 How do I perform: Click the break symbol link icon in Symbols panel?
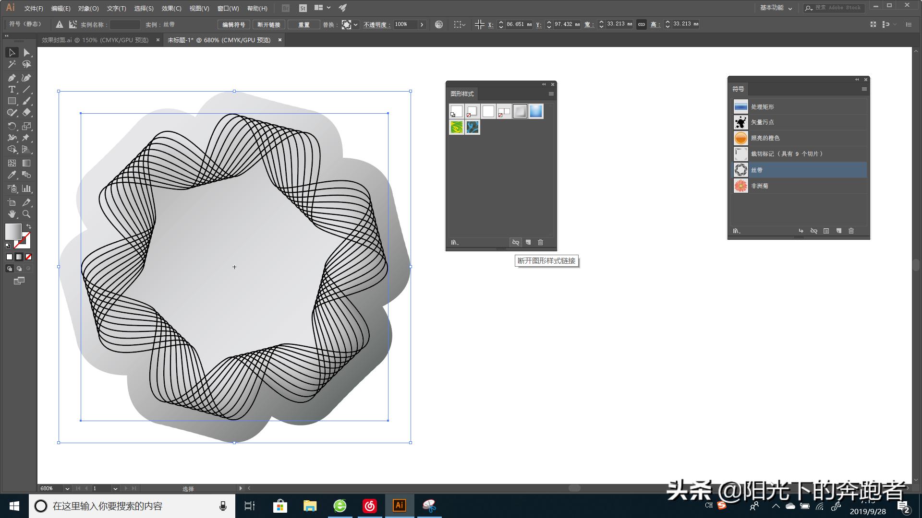tap(813, 231)
